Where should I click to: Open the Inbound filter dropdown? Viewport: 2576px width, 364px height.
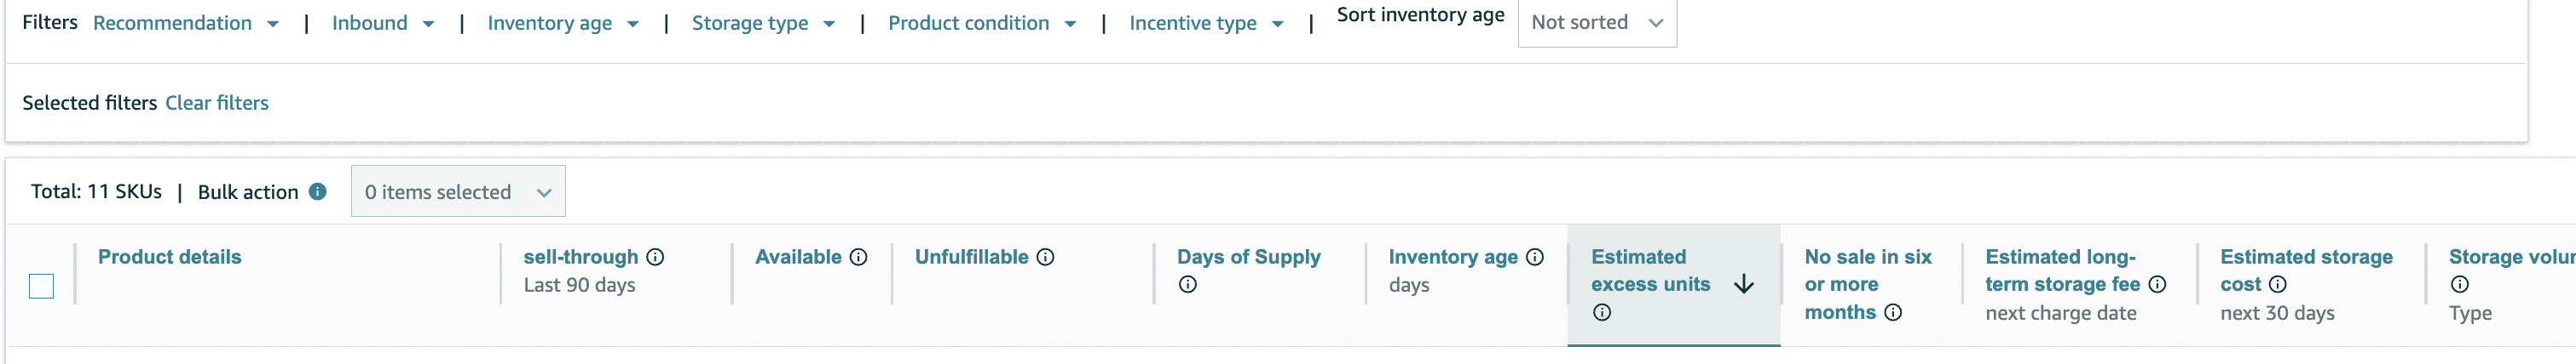382,23
